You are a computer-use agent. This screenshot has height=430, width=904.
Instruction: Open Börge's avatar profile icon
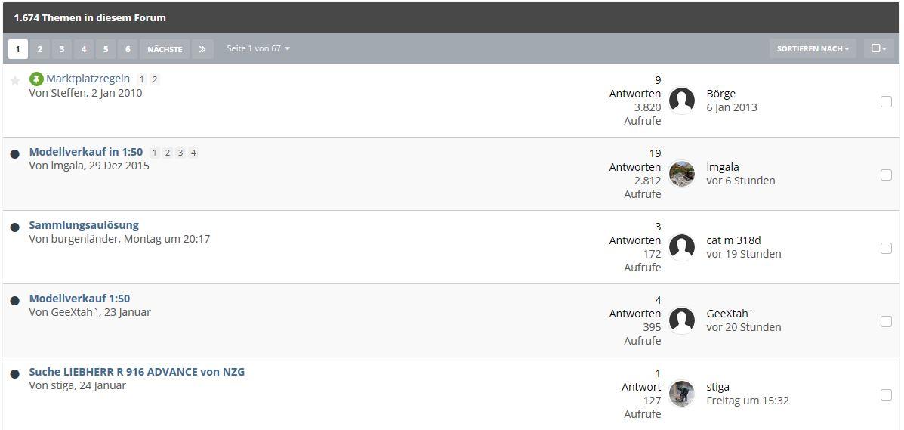pos(681,101)
